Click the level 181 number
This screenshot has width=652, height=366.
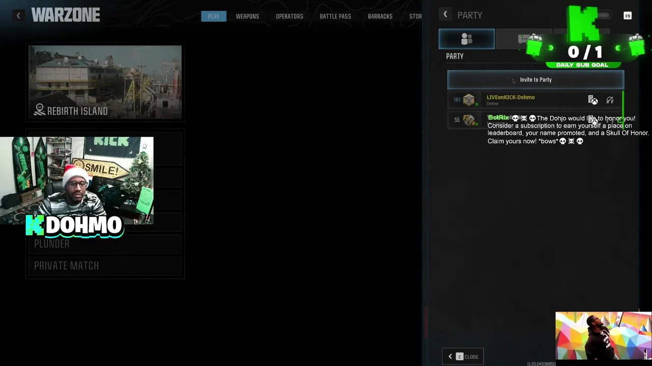pos(457,100)
